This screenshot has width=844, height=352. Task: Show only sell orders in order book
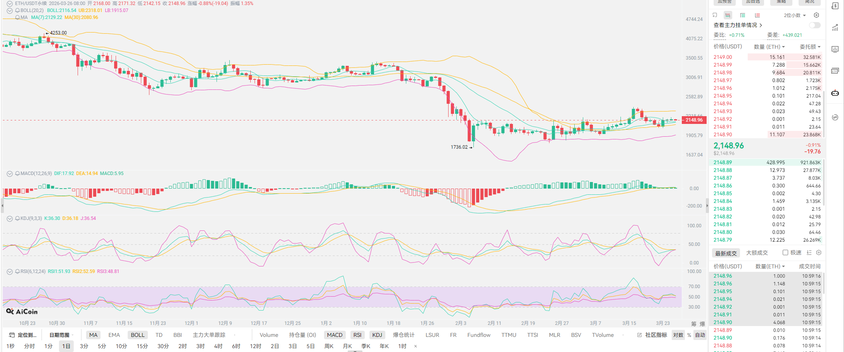pyautogui.click(x=757, y=15)
